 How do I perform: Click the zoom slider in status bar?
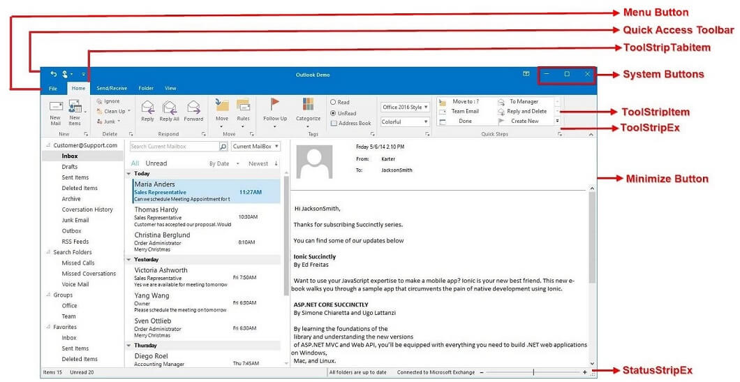(x=533, y=372)
